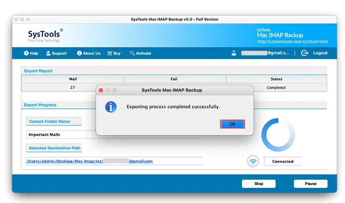Click the About Us info icon
Image resolution: width=345 pixels, height=203 pixels.
tap(79, 53)
